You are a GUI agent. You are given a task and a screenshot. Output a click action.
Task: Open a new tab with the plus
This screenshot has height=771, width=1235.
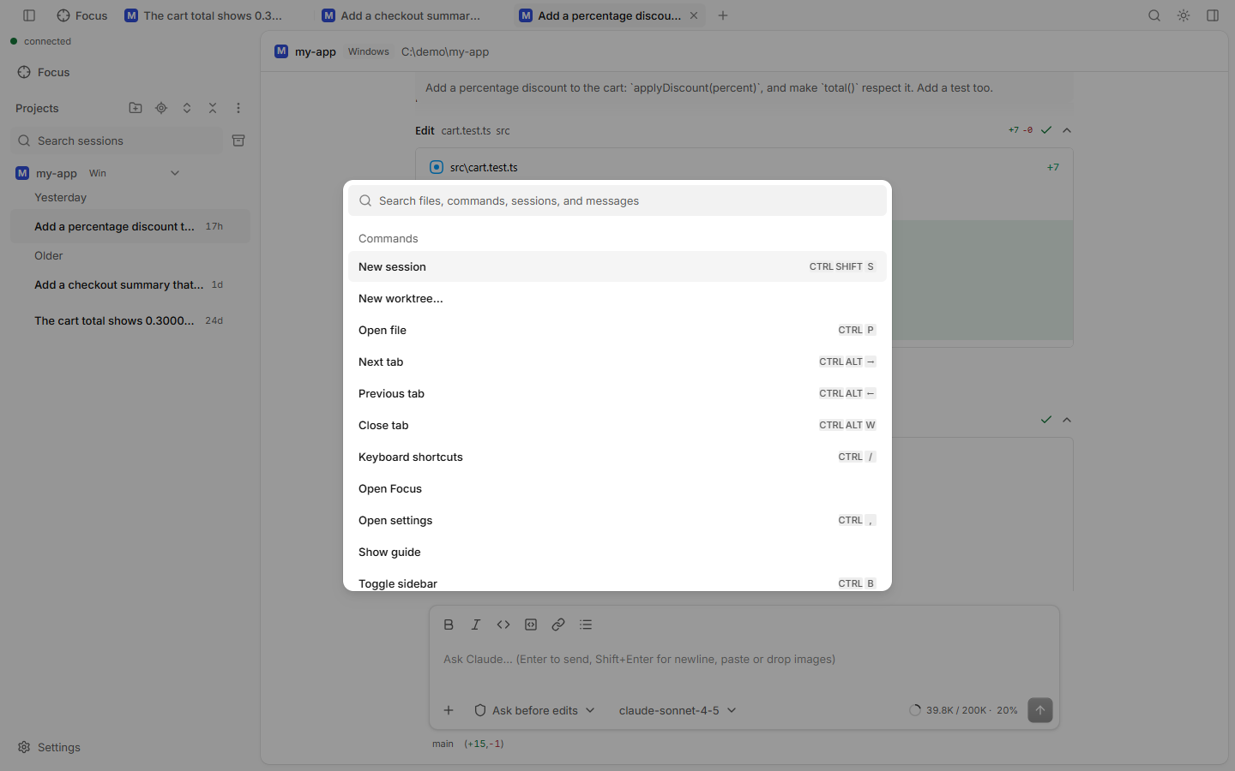(x=723, y=15)
